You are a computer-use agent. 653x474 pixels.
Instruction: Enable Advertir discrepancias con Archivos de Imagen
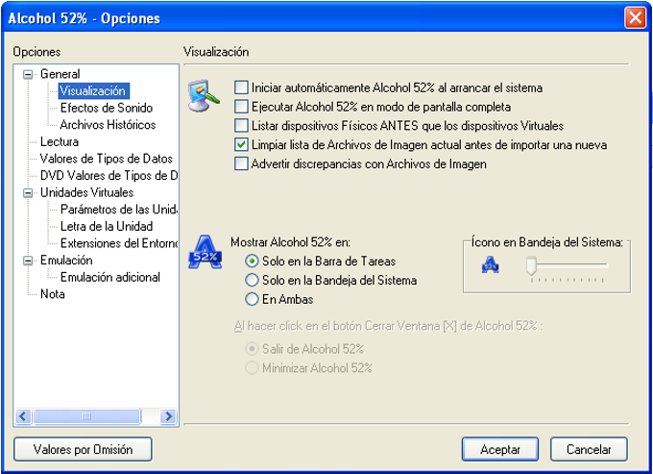241,163
